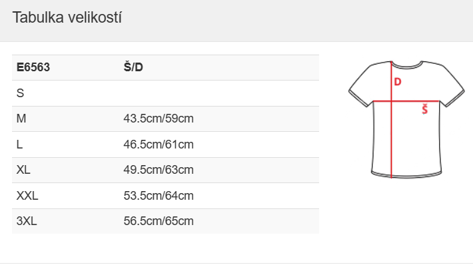Click the red D length label

[398, 82]
